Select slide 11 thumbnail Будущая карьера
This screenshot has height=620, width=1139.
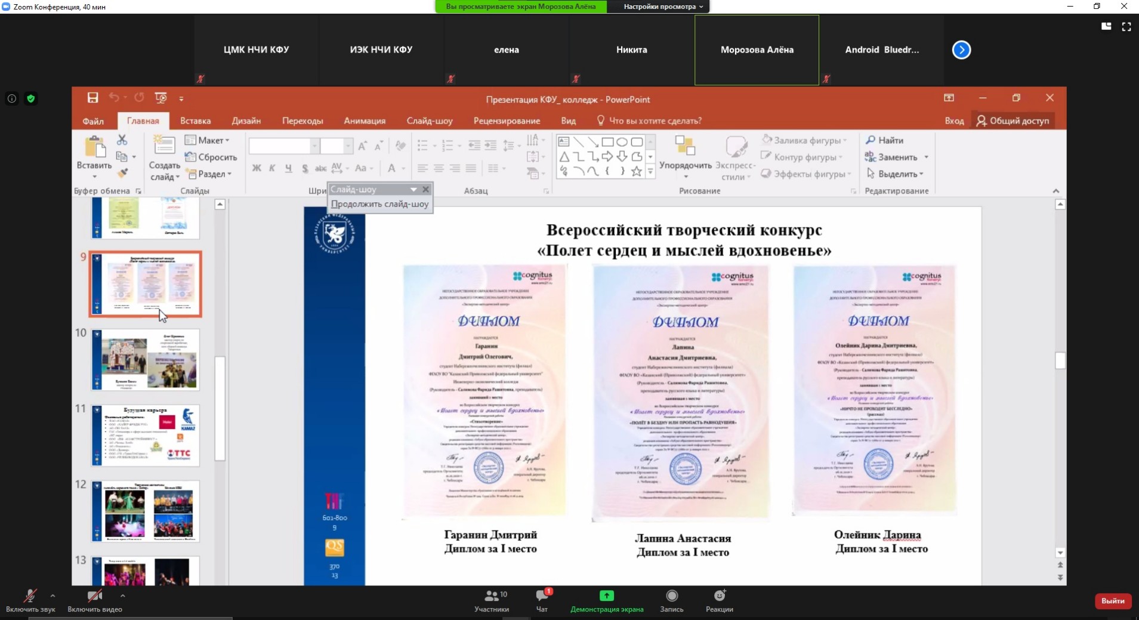click(146, 435)
